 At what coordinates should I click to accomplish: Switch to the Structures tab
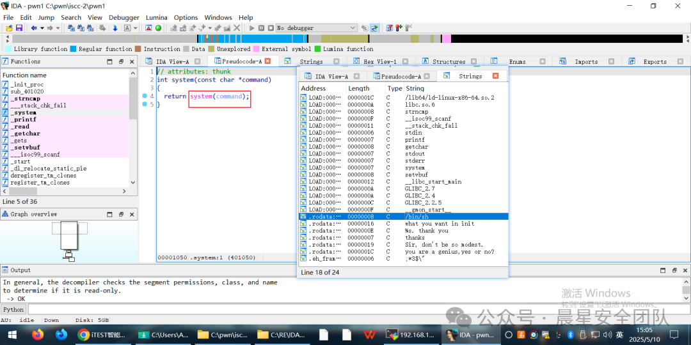[x=449, y=61]
